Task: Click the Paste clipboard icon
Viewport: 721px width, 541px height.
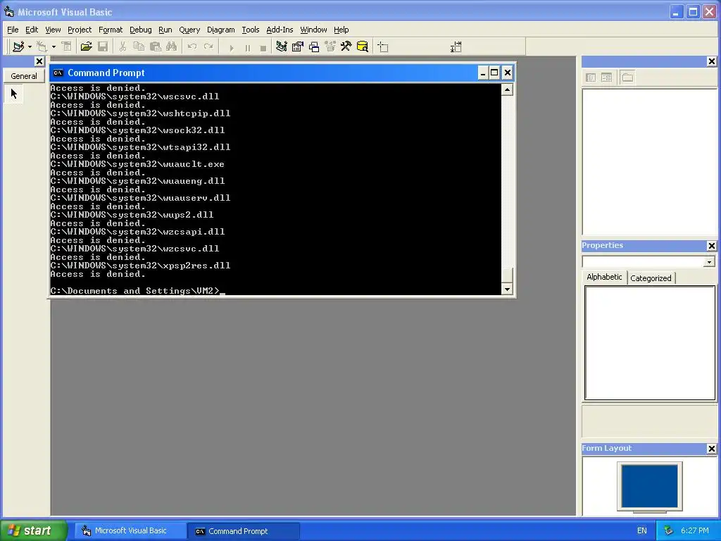Action: point(156,46)
